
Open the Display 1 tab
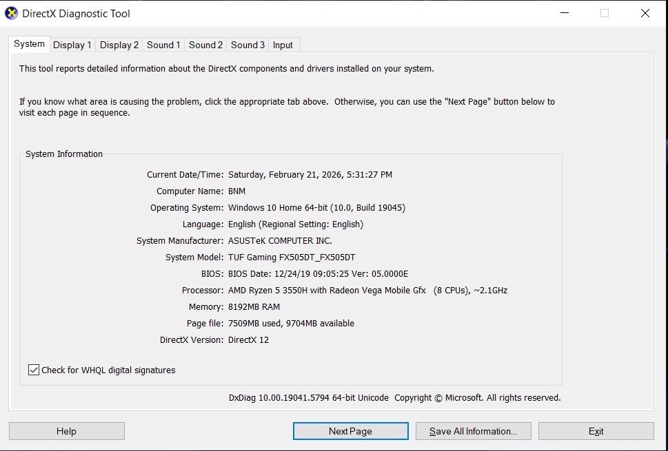point(72,45)
